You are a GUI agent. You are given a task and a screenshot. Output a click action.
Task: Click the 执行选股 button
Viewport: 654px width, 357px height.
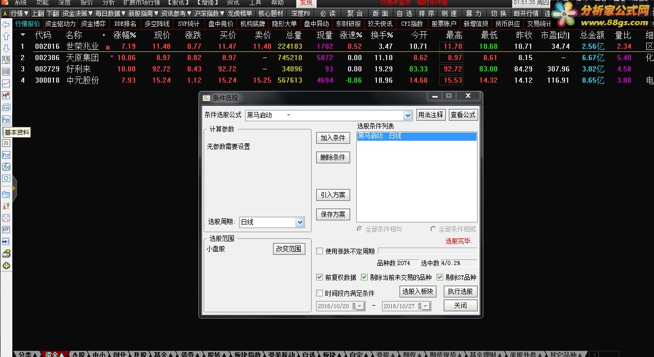[461, 291]
